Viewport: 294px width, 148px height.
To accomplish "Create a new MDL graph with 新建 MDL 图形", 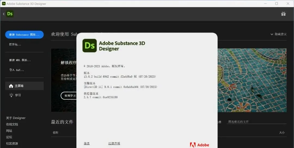I will [x=20, y=60].
